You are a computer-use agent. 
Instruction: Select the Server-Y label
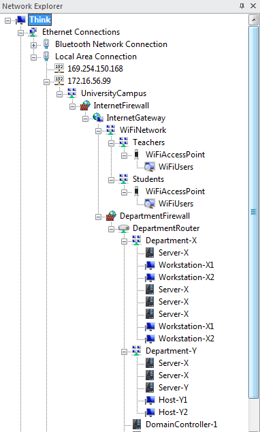click(174, 387)
